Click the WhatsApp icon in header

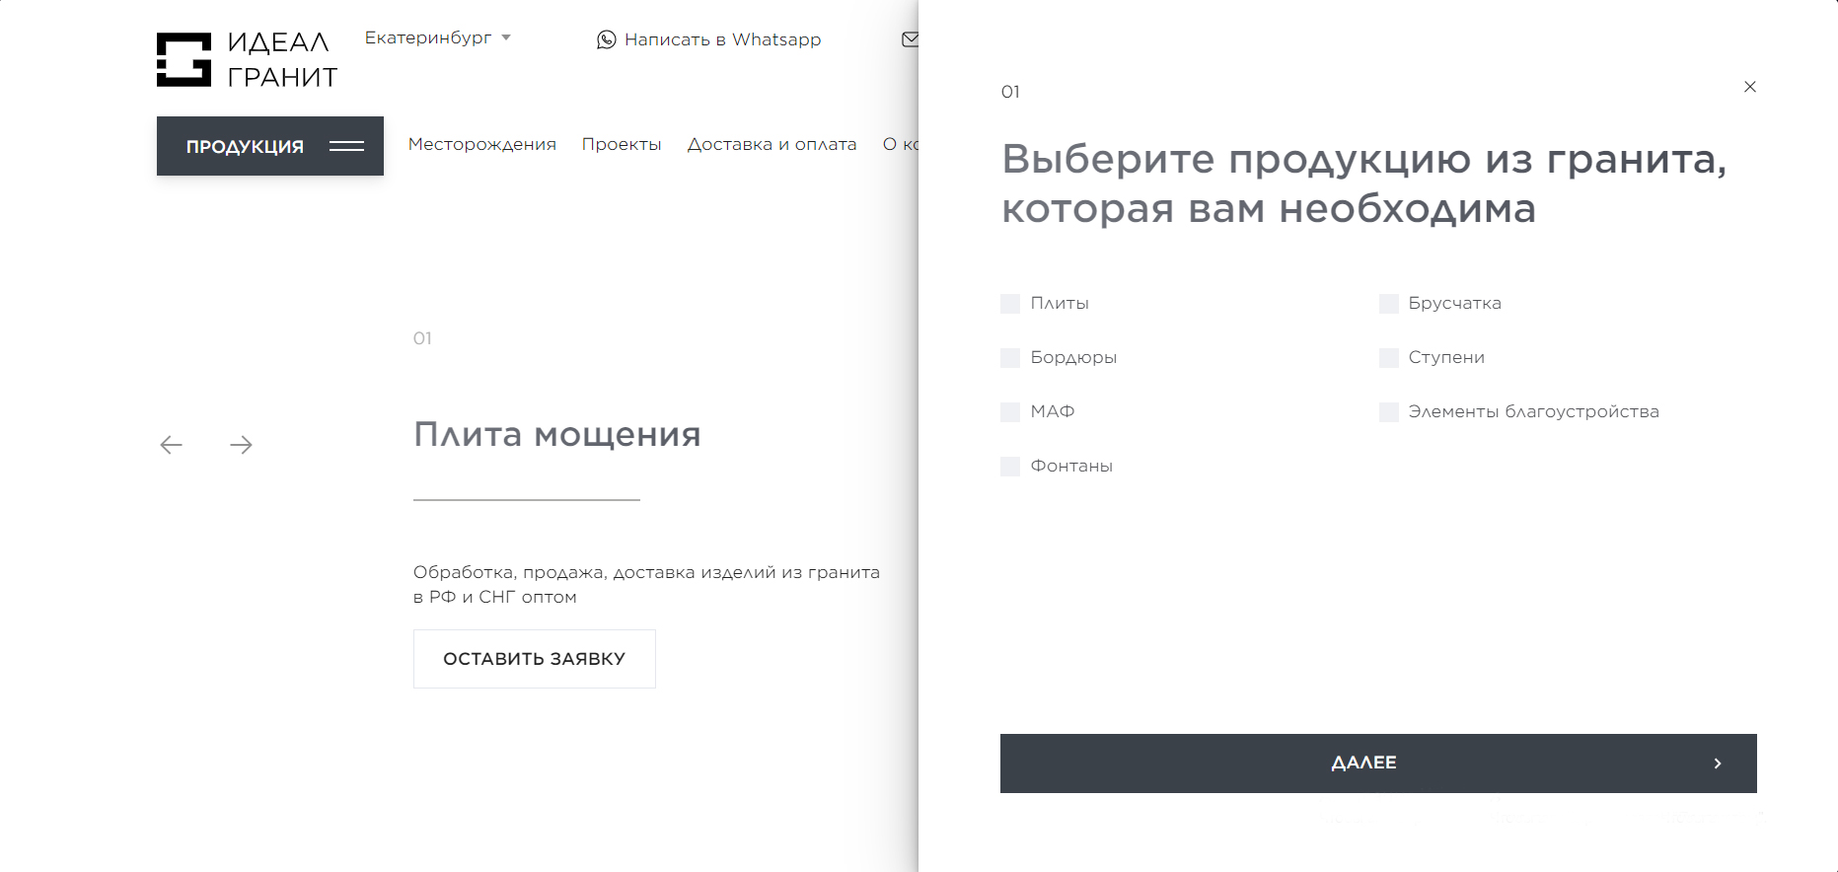606,39
